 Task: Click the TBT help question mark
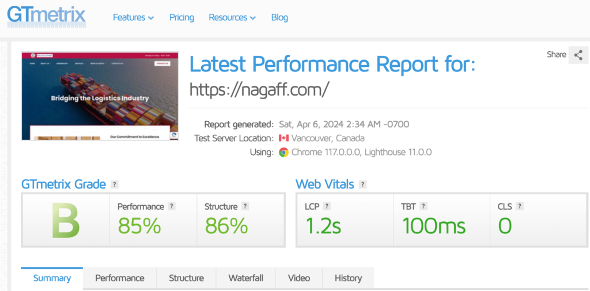pos(423,206)
